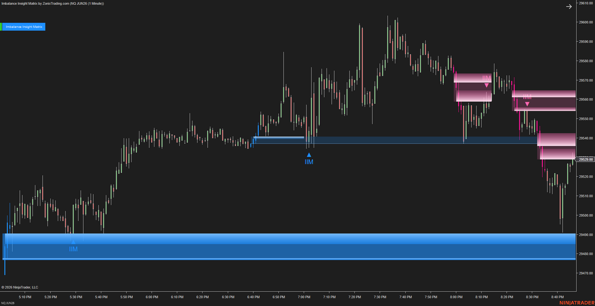Click the 29590.00 price axis label

(586, 42)
